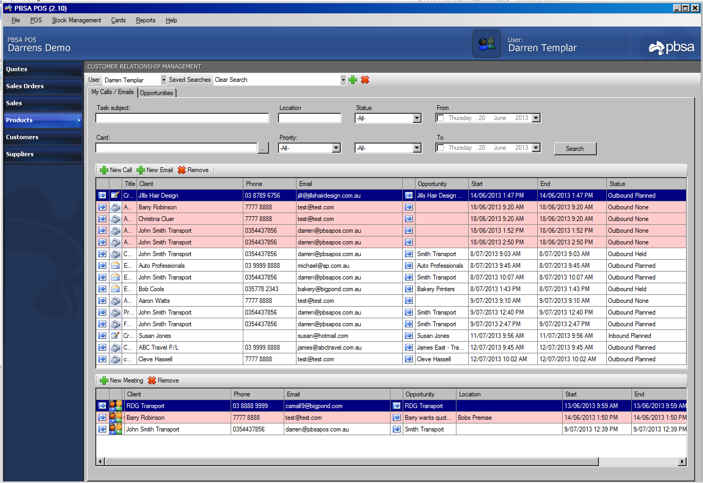The width and height of the screenshot is (703, 483).
Task: Select the susan@hotmail.com email cell
Action: coord(349,336)
